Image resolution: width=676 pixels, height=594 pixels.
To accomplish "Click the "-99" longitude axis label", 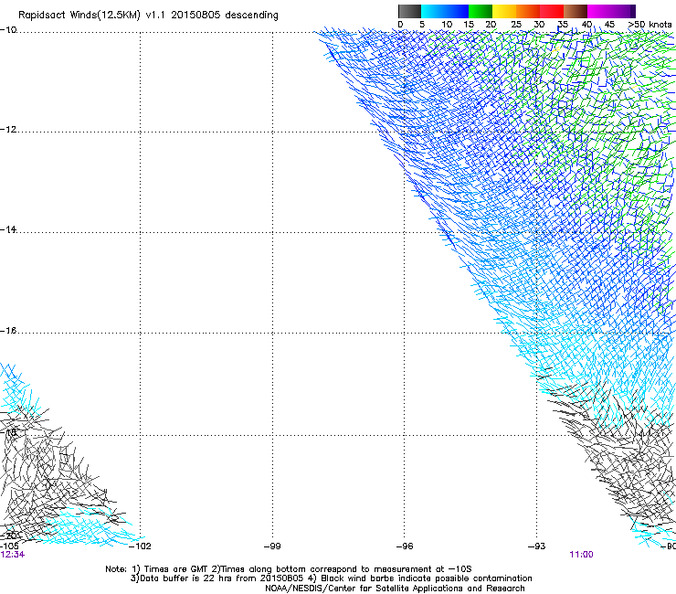I will tap(272, 546).
